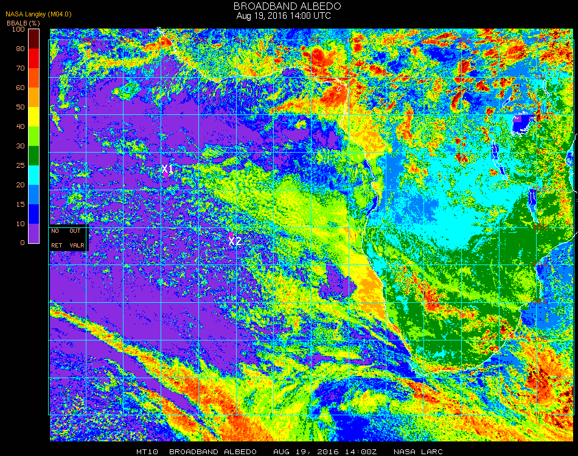Select the dark green 25-30% color bar segment
Screen dimensions: 578x456
coord(34,156)
